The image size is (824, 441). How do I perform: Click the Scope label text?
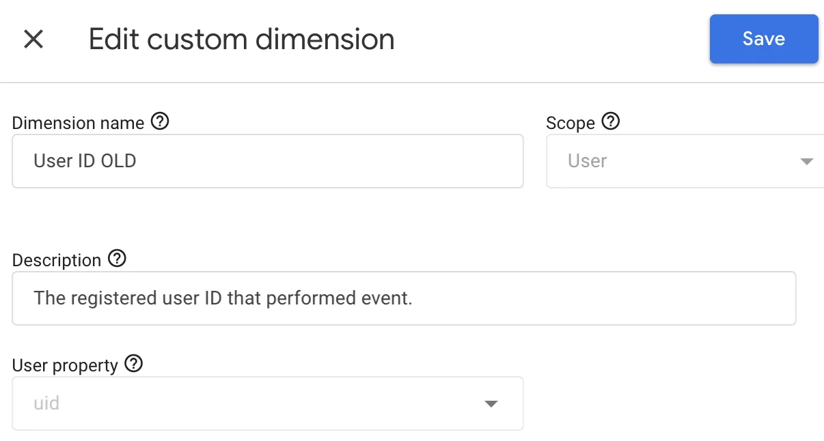570,123
